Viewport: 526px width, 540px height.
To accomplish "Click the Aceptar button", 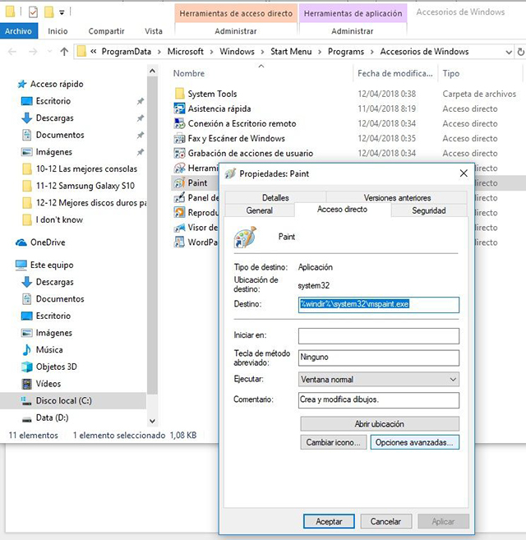I will click(329, 521).
